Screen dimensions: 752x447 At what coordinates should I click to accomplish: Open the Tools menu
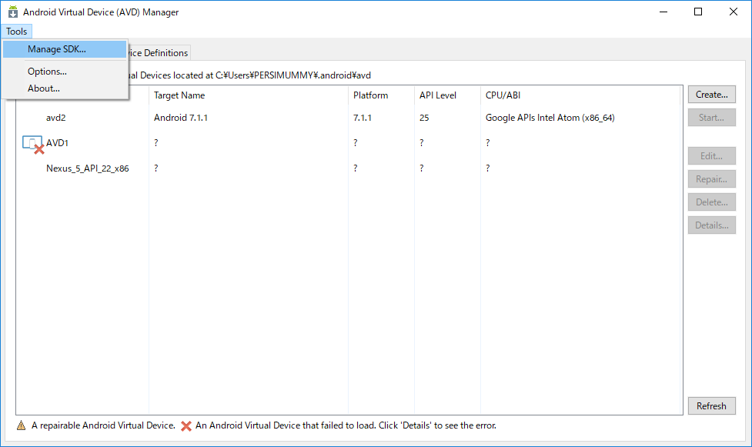tap(16, 32)
